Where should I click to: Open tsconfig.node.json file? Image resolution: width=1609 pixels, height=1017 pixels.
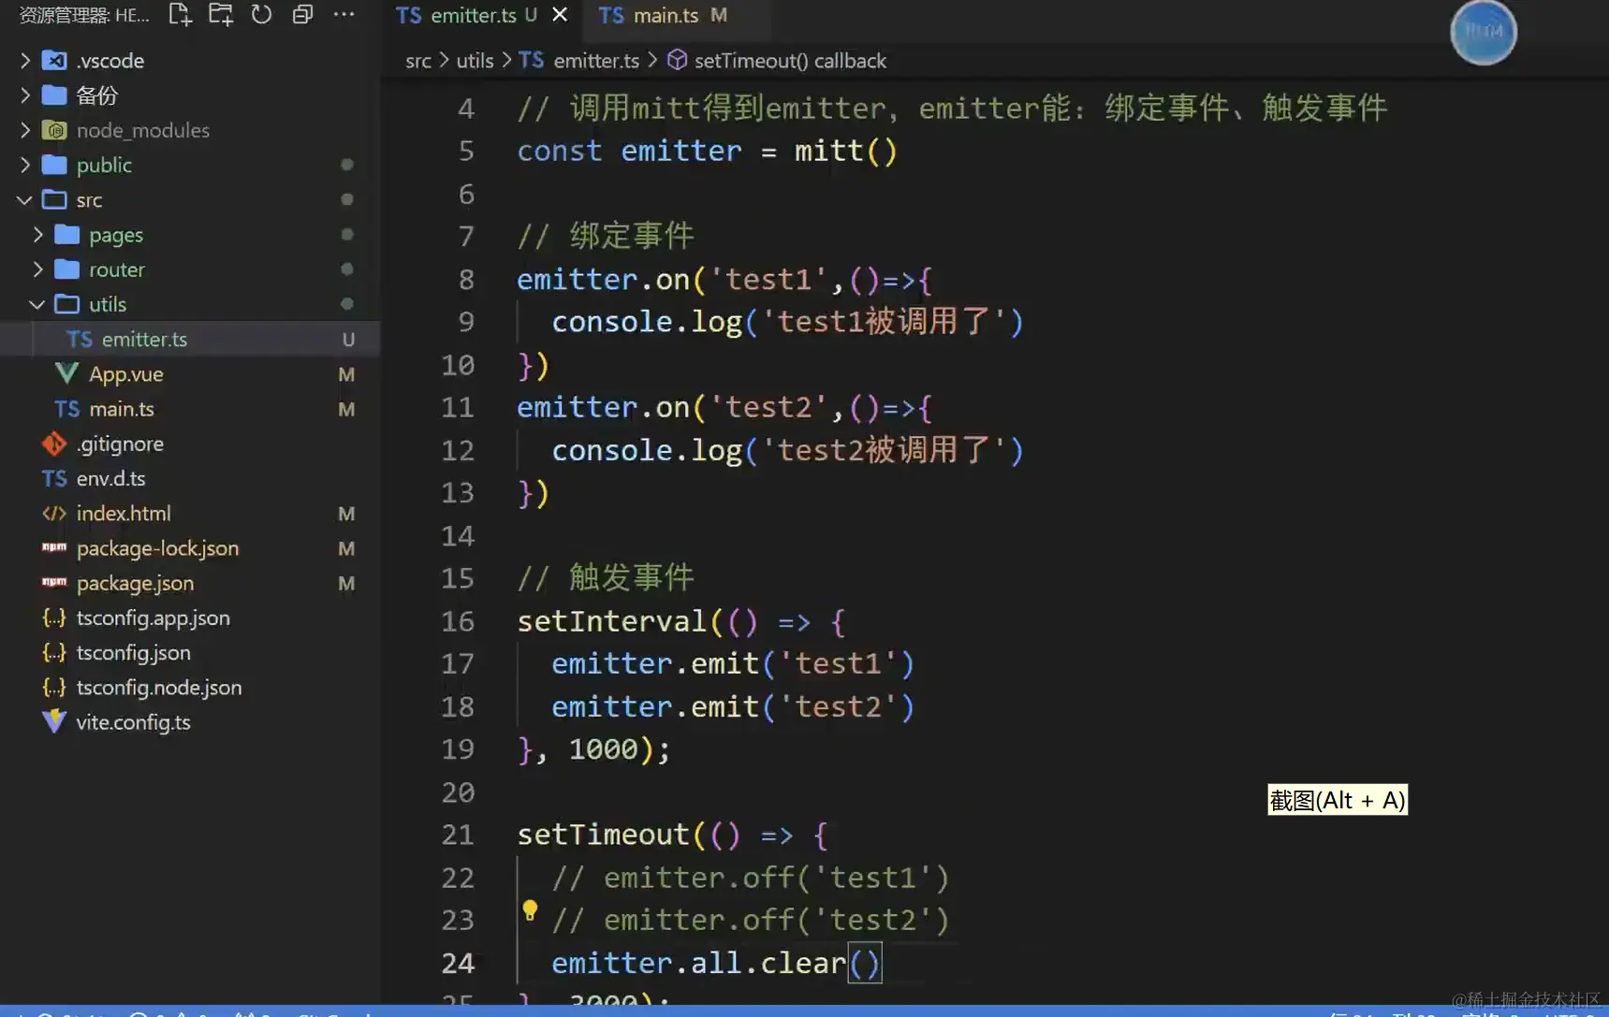pos(190,688)
